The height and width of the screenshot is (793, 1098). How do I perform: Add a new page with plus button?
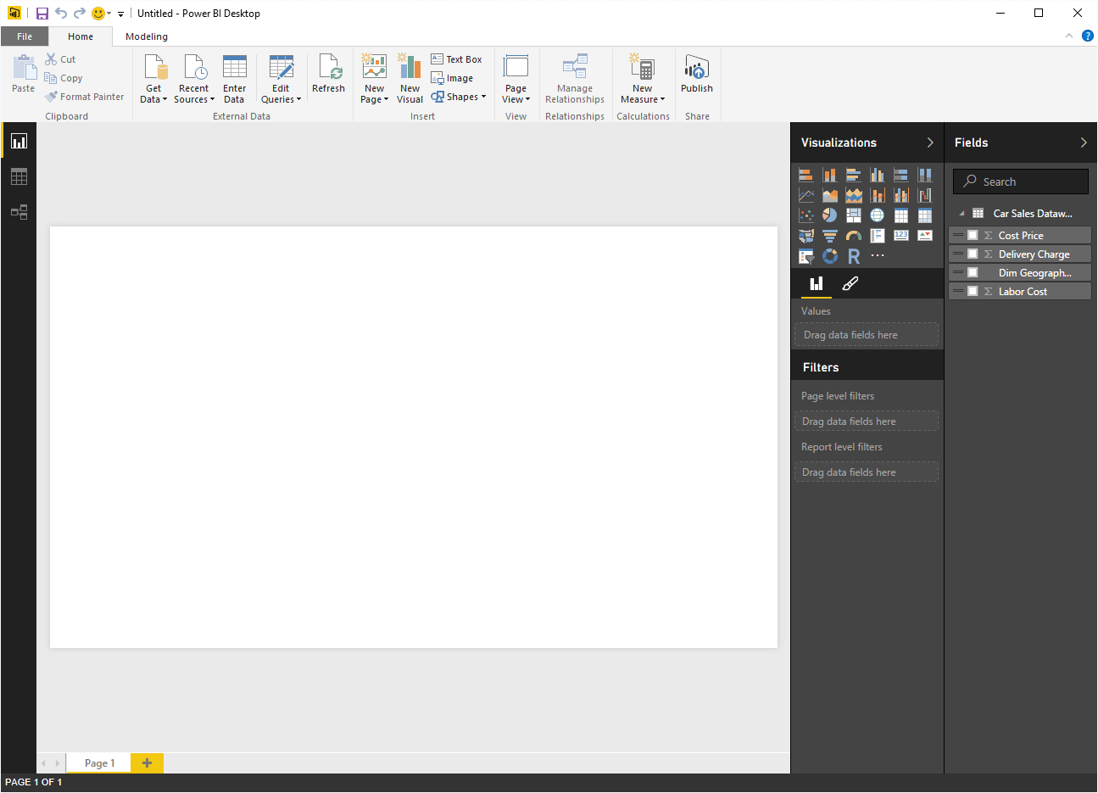(147, 762)
